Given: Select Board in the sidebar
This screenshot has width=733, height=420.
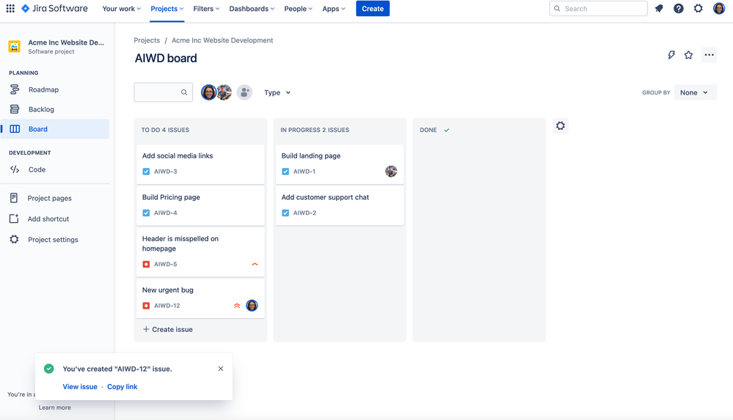Looking at the screenshot, I should (x=55, y=129).
